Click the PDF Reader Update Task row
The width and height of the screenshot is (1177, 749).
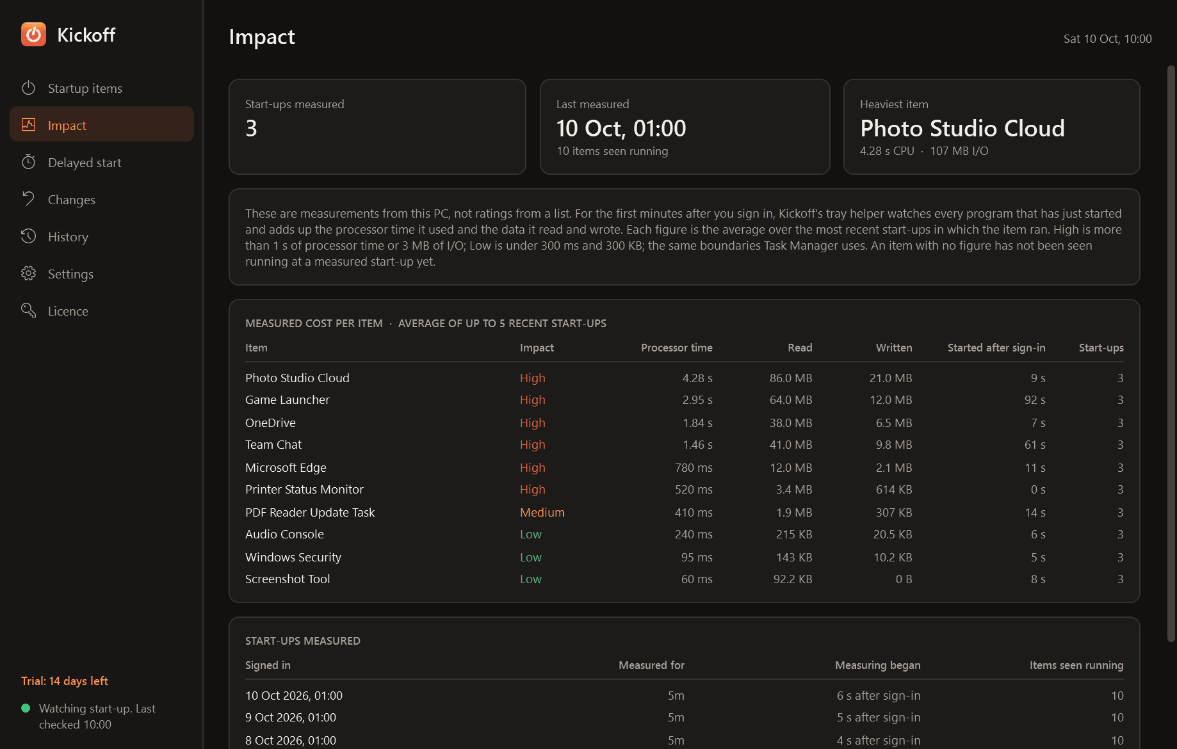click(x=684, y=513)
